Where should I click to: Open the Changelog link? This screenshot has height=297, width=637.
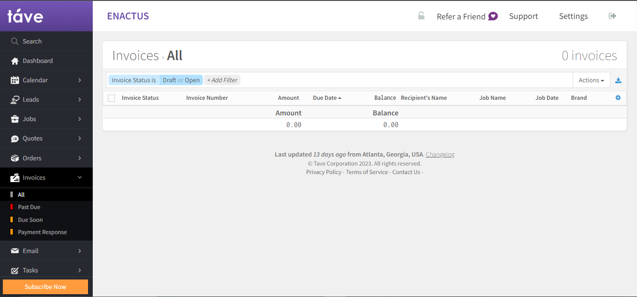click(x=440, y=154)
